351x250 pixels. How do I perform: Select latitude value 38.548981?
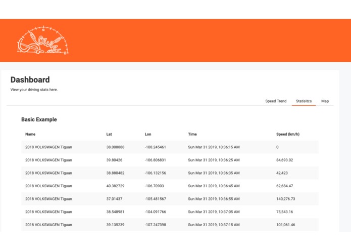click(x=115, y=212)
